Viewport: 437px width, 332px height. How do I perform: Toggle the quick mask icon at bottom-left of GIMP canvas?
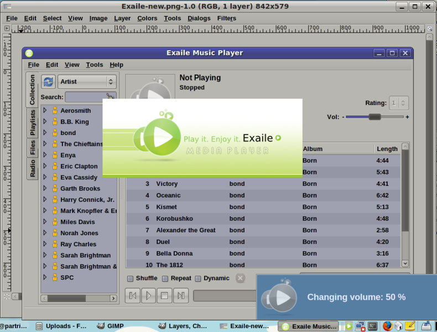pyautogui.click(x=7, y=297)
